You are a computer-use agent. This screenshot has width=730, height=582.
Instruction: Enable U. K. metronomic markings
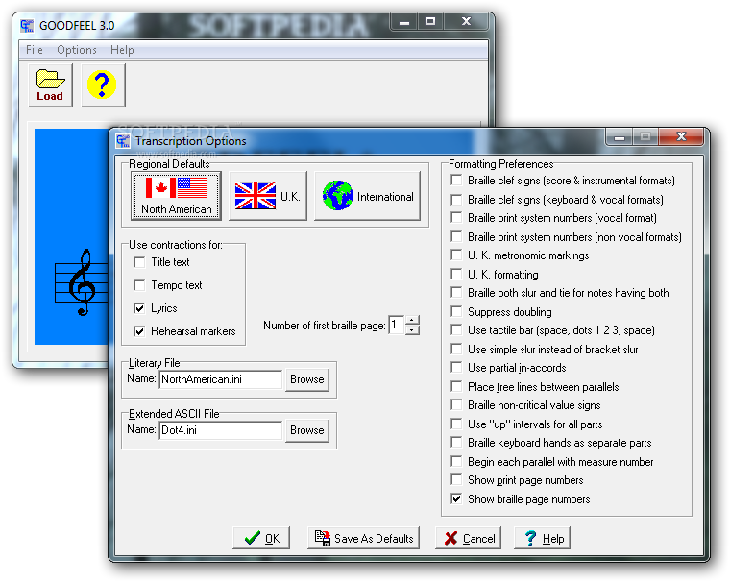pyautogui.click(x=456, y=255)
